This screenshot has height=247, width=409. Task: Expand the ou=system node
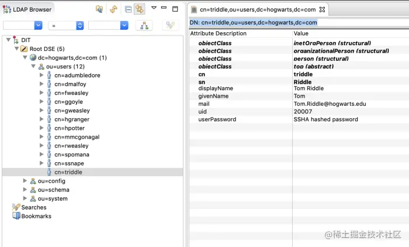(25, 198)
